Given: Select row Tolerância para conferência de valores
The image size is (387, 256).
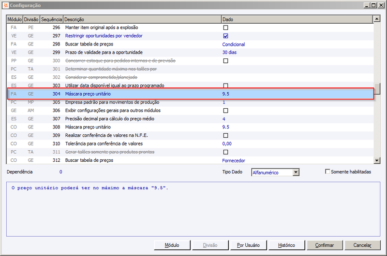Looking at the screenshot, I should tap(190, 143).
